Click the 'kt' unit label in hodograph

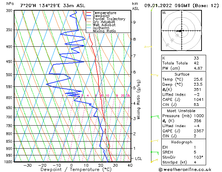[164, 13]
